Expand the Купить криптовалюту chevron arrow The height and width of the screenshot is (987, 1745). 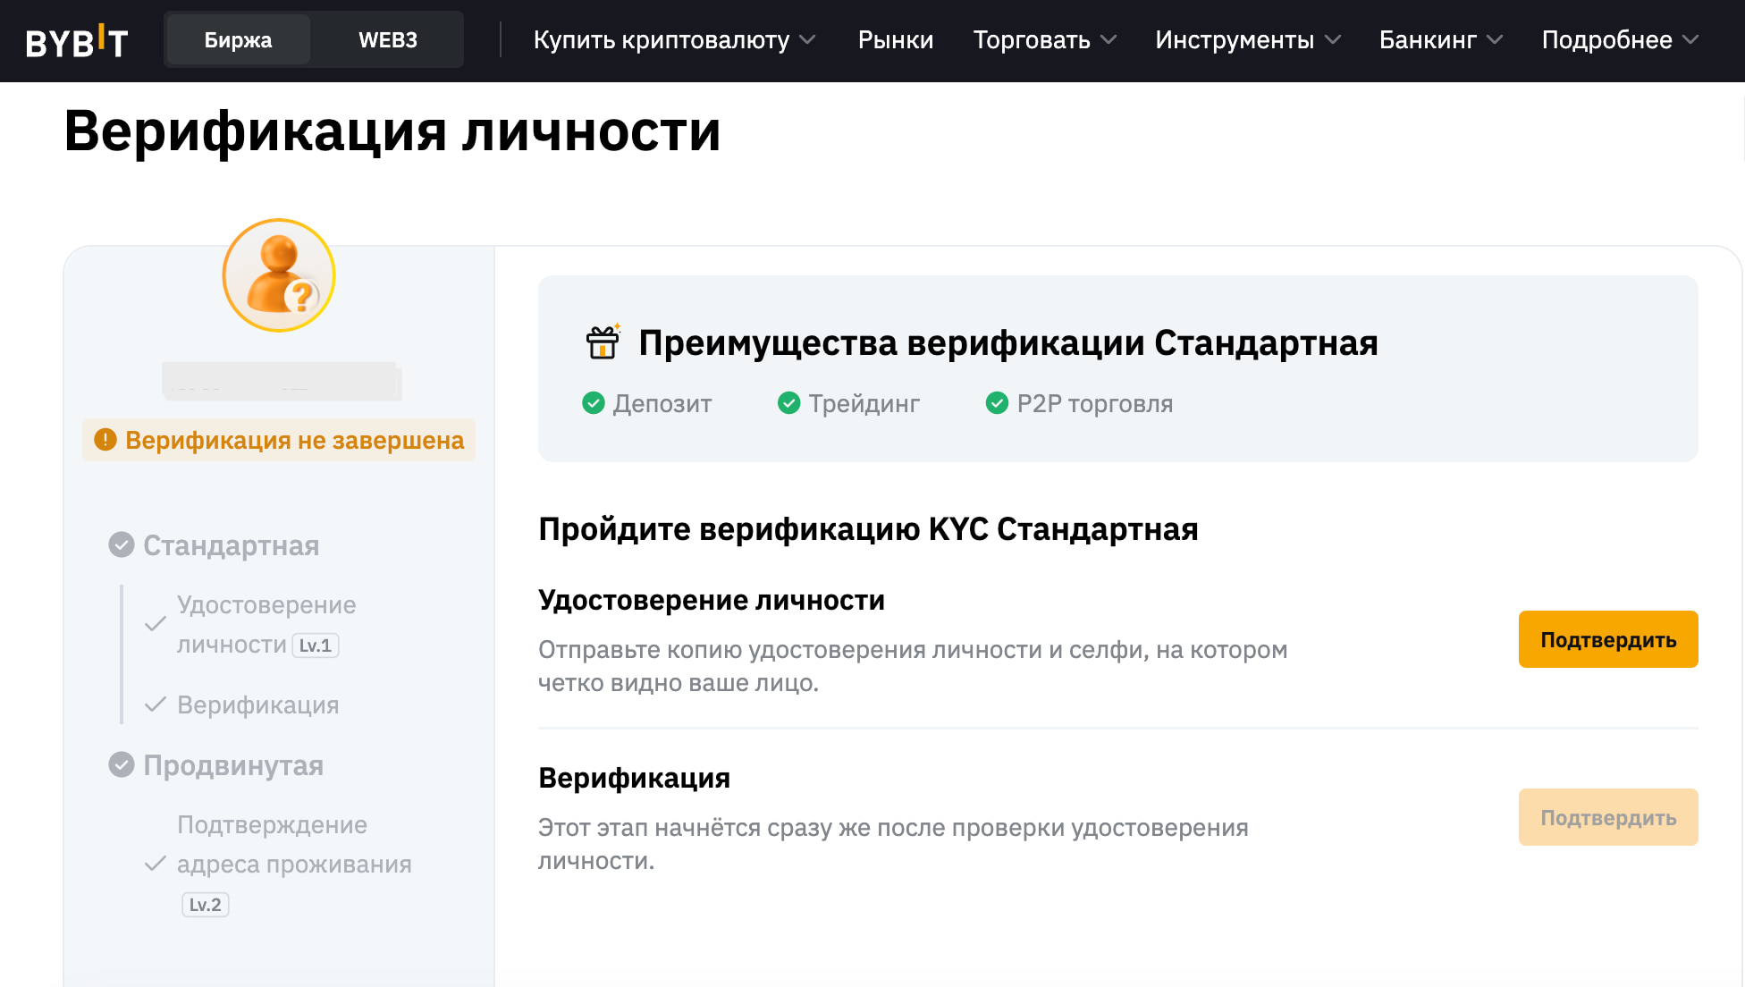click(807, 40)
